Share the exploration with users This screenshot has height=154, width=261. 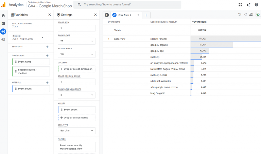coord(251,15)
